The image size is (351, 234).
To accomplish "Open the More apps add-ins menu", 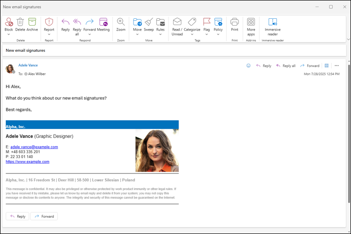I will click(x=251, y=22).
